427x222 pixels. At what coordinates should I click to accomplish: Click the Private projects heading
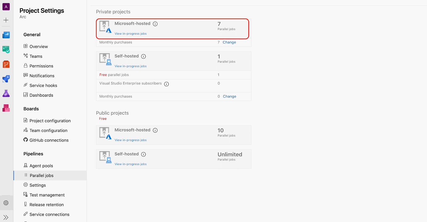click(x=113, y=12)
